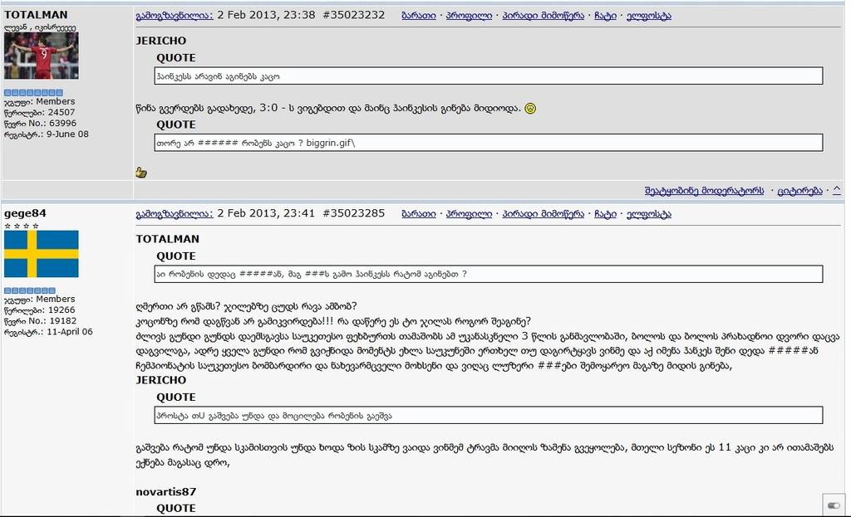Click the ციტირება quote link
The height and width of the screenshot is (517, 851).
pyautogui.click(x=800, y=191)
